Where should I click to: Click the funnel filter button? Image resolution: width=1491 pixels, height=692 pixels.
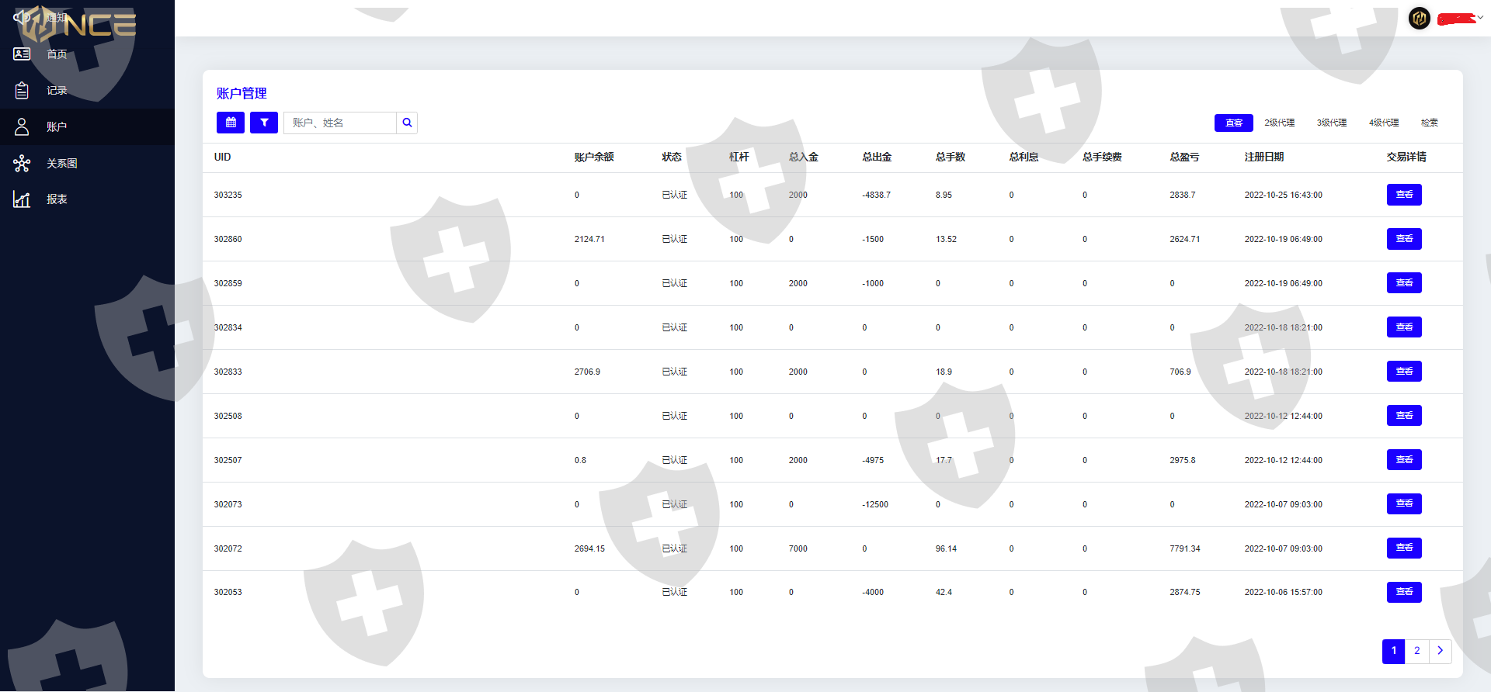click(x=264, y=123)
